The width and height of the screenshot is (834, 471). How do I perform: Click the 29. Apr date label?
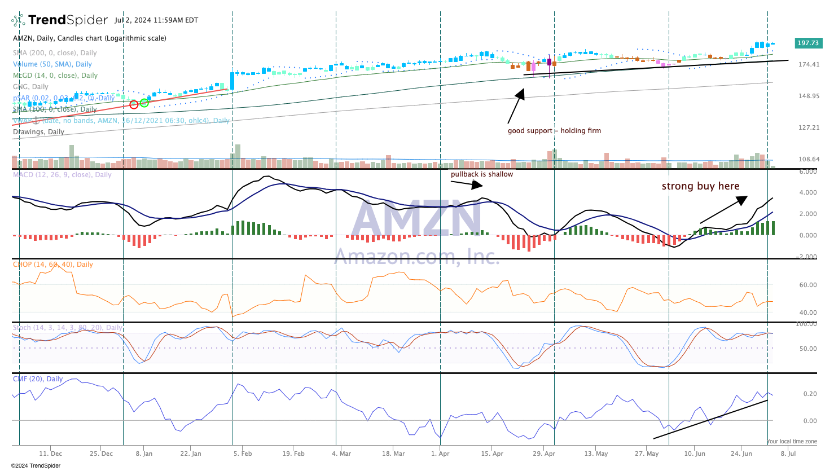[x=545, y=454]
